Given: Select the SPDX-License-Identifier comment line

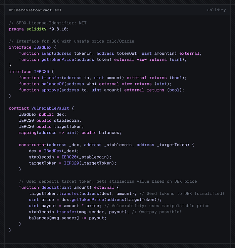Looking at the screenshot, I should pyautogui.click(x=48, y=23).
